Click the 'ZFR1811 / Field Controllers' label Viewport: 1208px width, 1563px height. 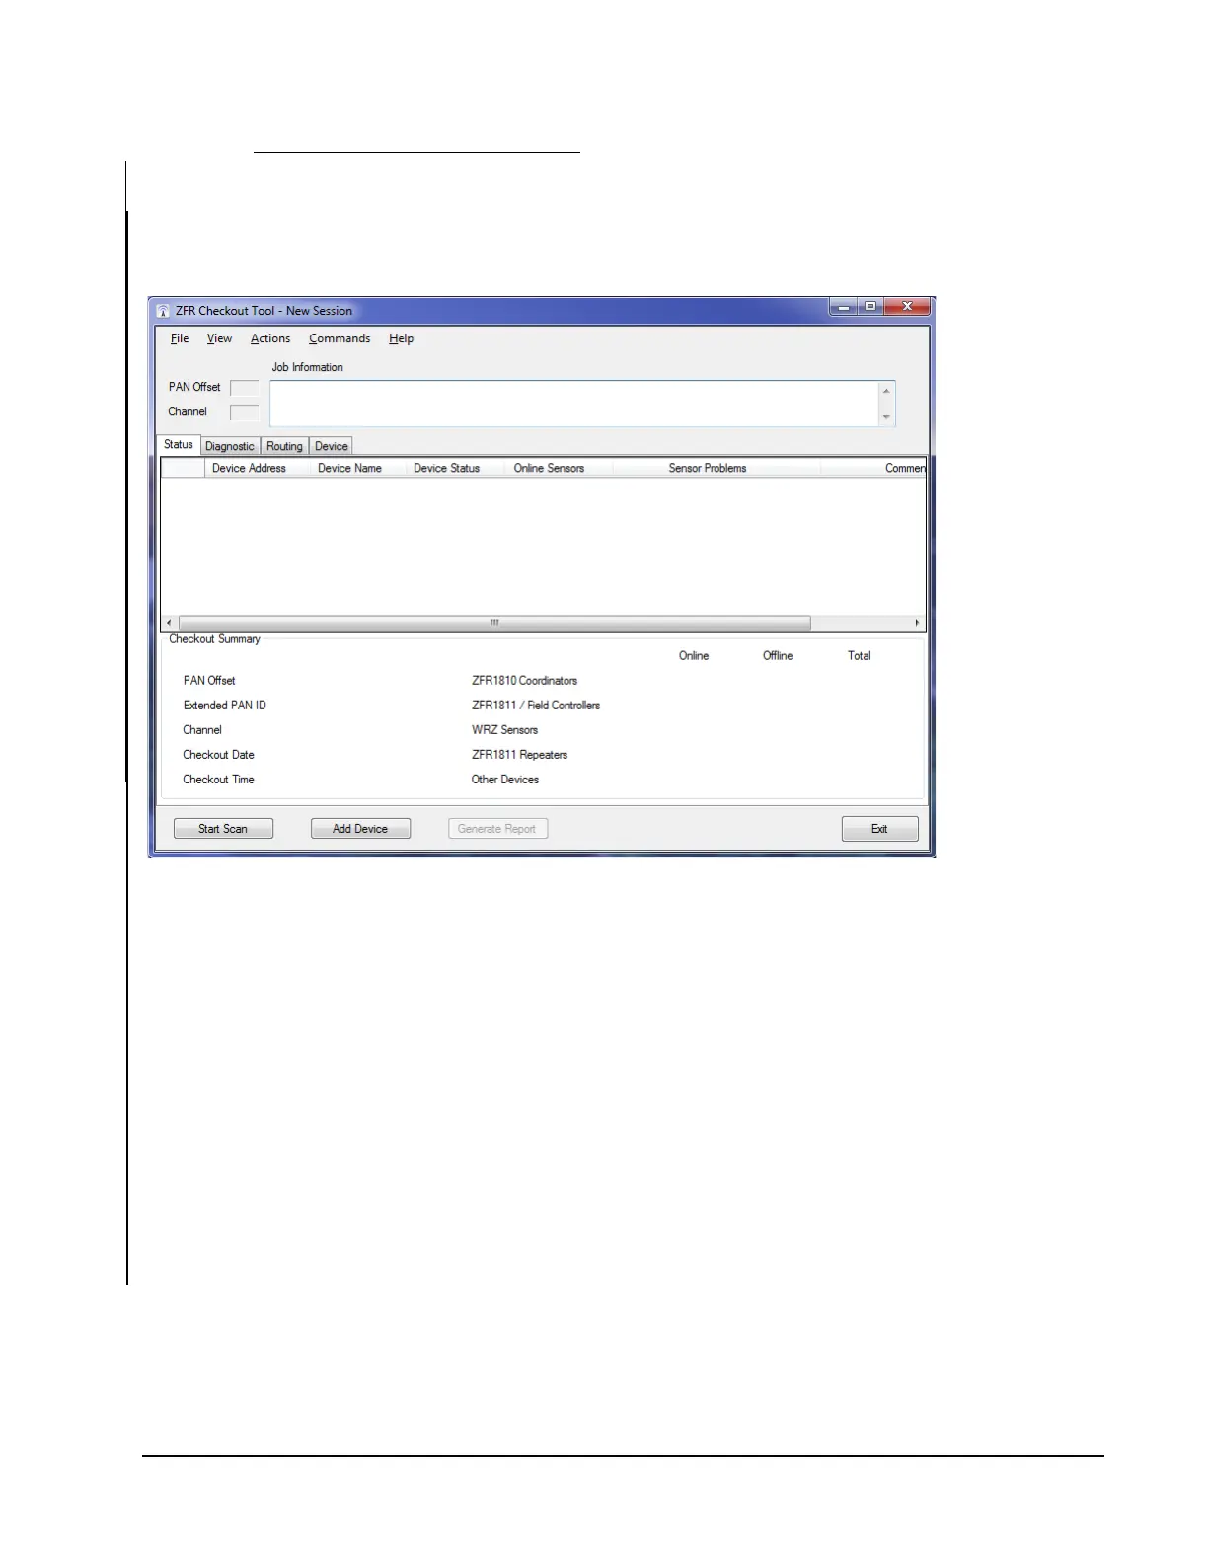coord(536,706)
